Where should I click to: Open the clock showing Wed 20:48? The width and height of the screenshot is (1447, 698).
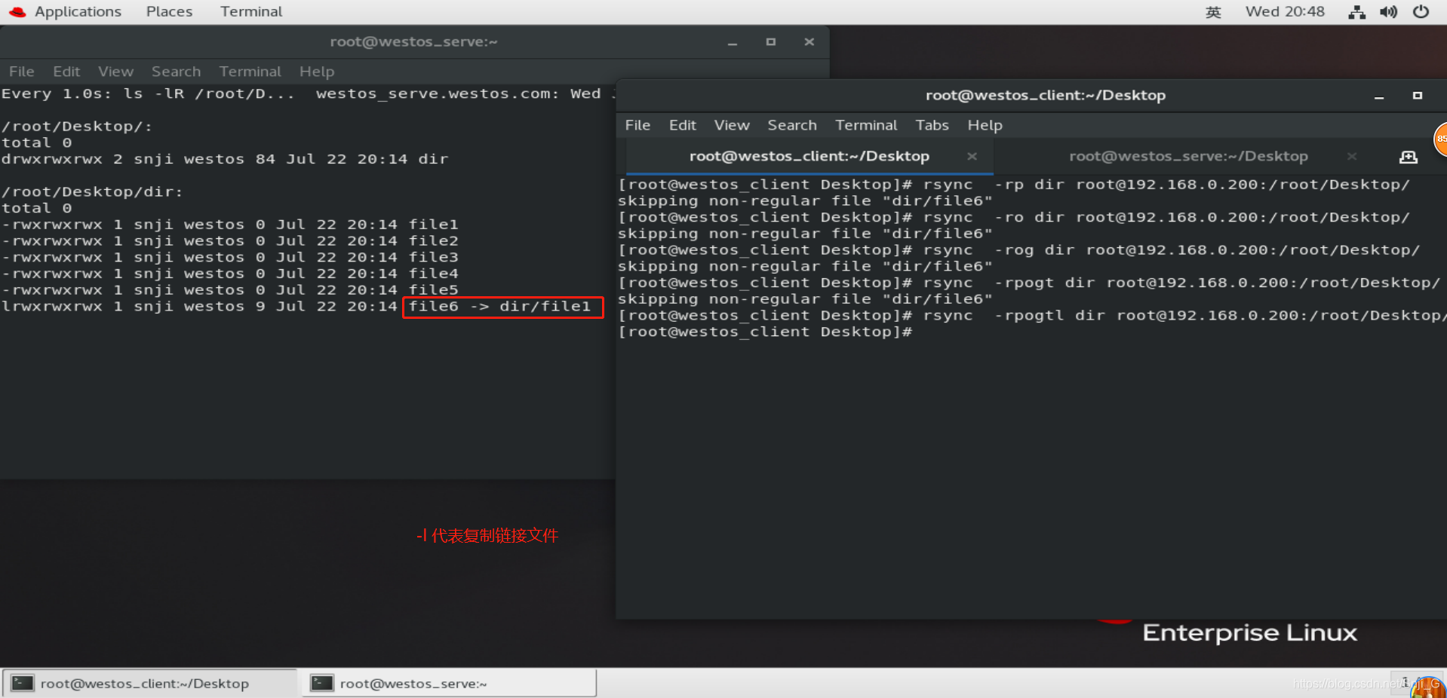pos(1285,11)
